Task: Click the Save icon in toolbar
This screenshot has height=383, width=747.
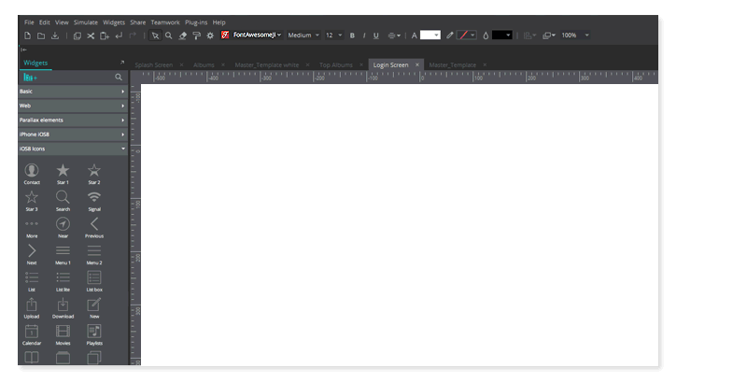Action: click(55, 35)
